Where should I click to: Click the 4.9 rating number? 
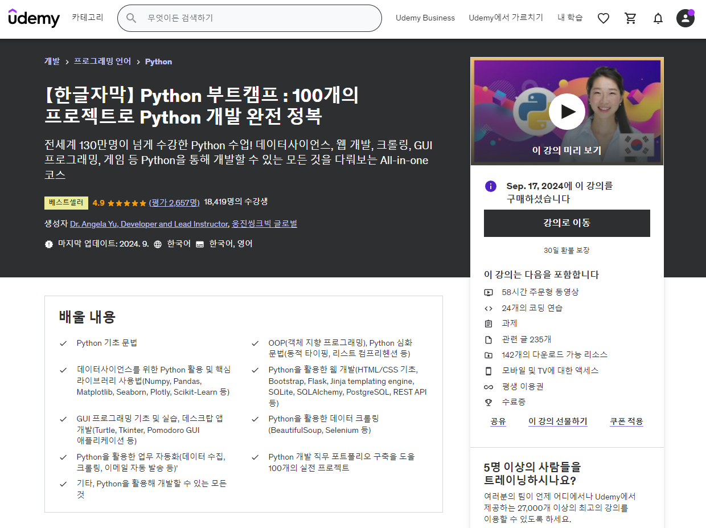pyautogui.click(x=98, y=203)
